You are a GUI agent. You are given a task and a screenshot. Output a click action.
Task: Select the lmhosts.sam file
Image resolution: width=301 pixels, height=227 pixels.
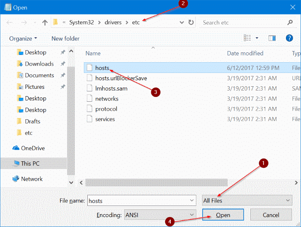pos(192,88)
